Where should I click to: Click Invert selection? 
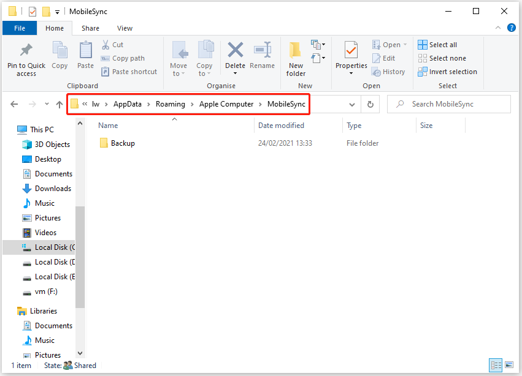pyautogui.click(x=447, y=72)
